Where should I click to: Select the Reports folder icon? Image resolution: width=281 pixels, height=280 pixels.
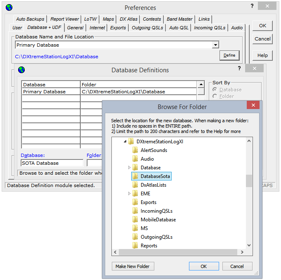(x=135, y=245)
